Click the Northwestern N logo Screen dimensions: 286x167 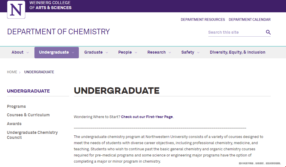point(16,9)
